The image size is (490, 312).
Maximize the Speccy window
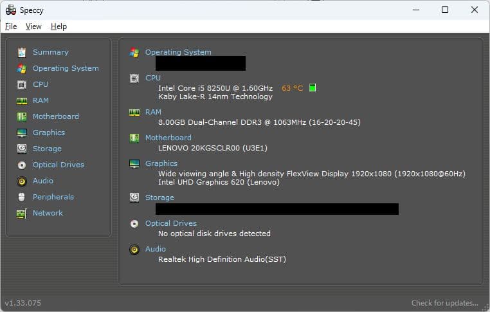click(445, 10)
